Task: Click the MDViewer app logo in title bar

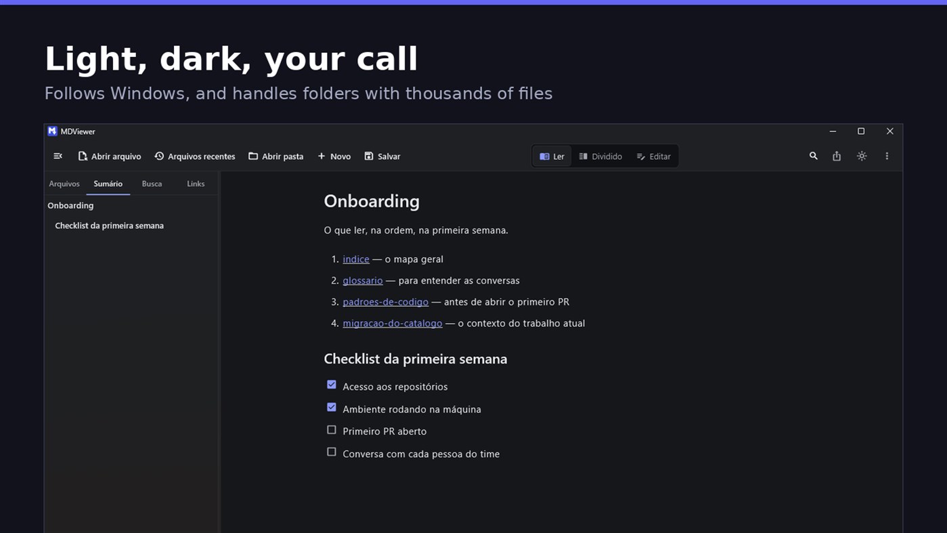Action: tap(52, 131)
